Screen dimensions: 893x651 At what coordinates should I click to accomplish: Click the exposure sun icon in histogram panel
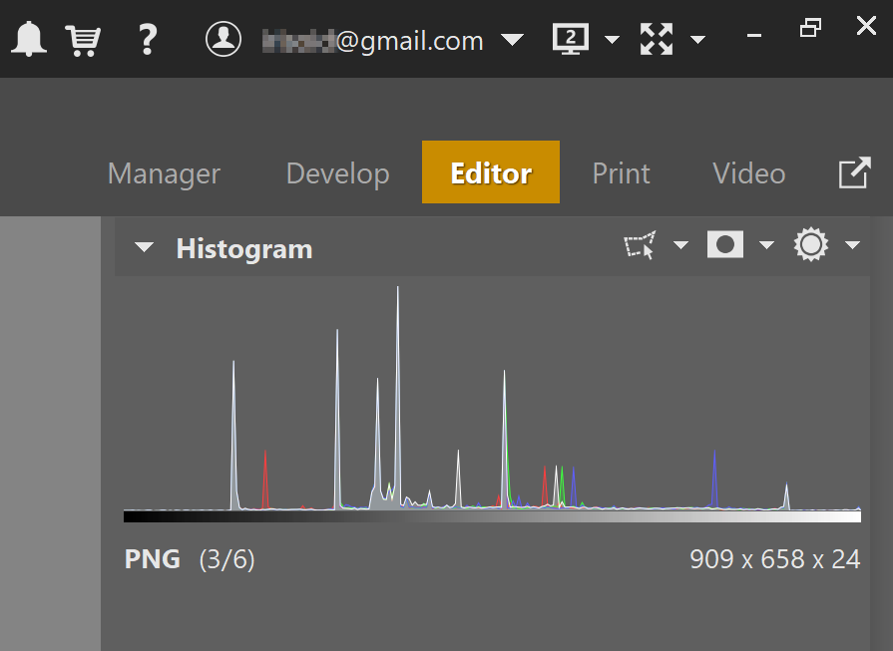(811, 244)
